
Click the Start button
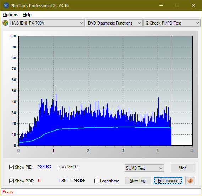point(183,168)
